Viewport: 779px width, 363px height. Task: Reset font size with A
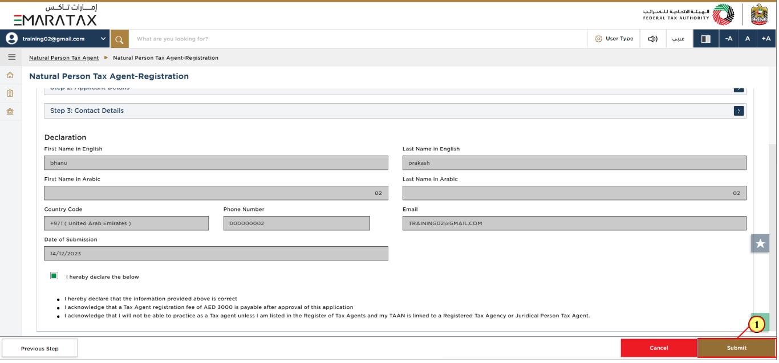pyautogui.click(x=748, y=39)
